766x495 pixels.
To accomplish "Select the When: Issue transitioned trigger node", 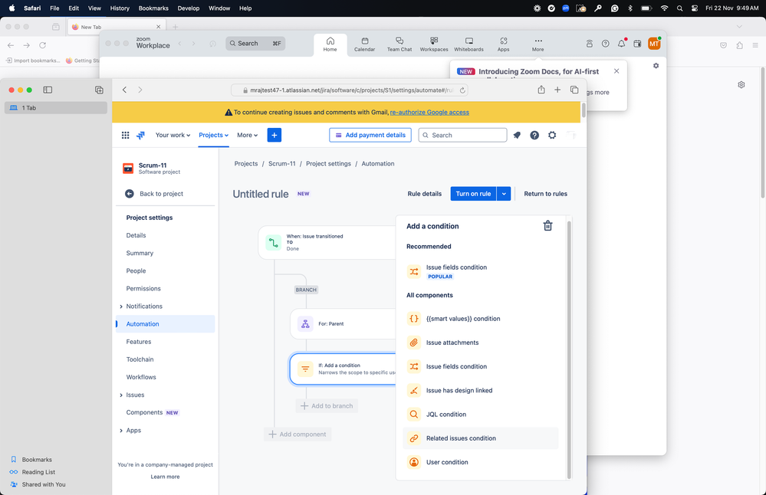I will point(327,242).
